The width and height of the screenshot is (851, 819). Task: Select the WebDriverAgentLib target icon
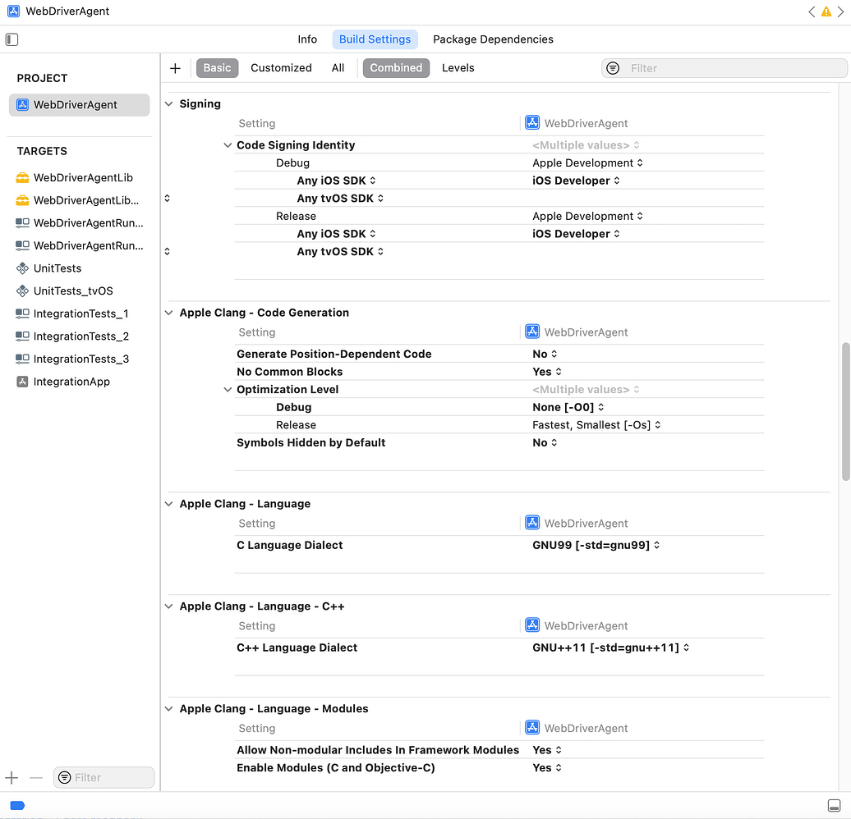coord(23,178)
